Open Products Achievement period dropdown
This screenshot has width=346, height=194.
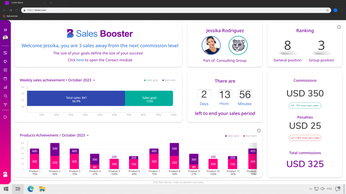pyautogui.click(x=88, y=136)
